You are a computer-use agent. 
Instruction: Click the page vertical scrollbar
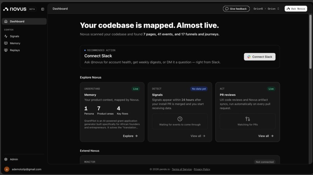310,42
